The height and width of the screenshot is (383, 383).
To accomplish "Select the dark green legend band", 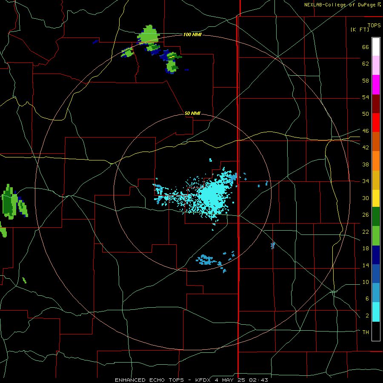I will [376, 216].
